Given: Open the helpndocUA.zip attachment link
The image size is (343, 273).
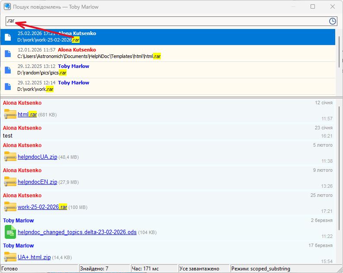Looking at the screenshot, I should (37, 157).
